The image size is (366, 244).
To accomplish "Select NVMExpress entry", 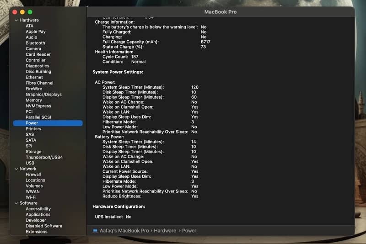I will click(x=38, y=106).
